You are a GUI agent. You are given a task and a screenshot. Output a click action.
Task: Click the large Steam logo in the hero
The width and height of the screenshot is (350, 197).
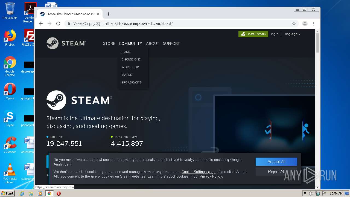tap(79, 100)
